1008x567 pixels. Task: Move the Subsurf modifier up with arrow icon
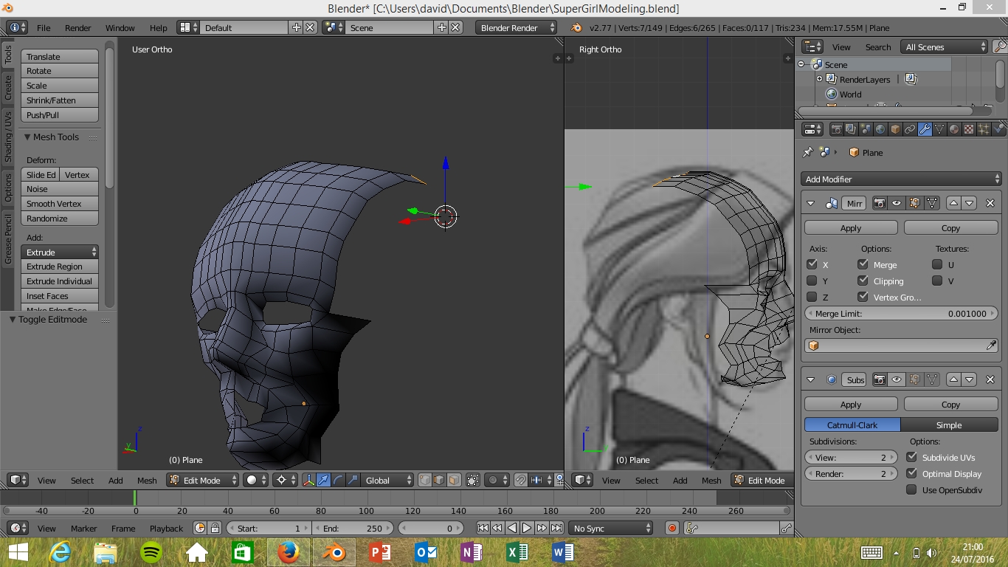[954, 379]
